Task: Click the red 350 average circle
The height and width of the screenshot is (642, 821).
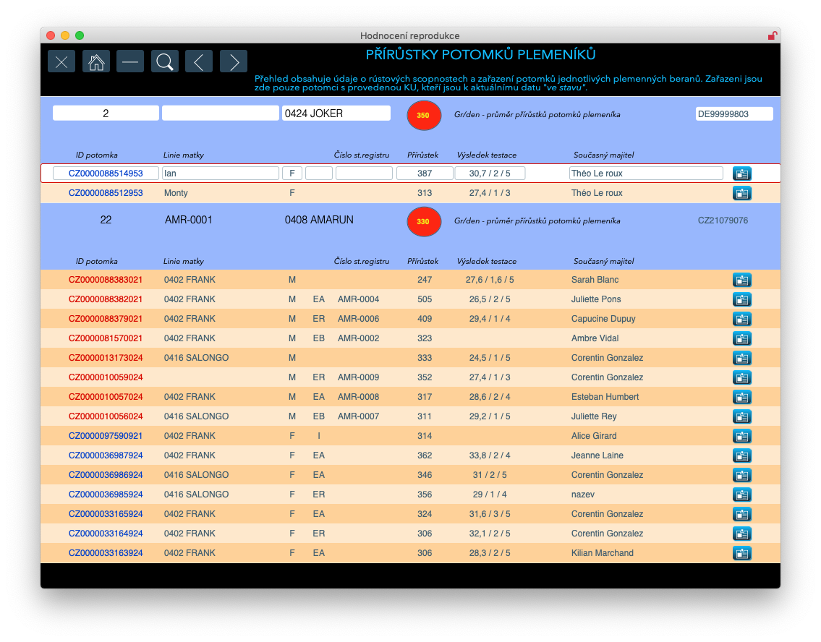Action: (423, 115)
